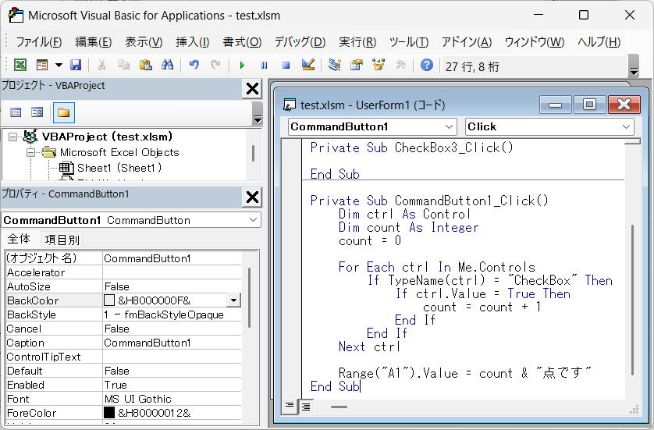The height and width of the screenshot is (430, 654).
Task: Click the Copy toolbar icon
Action: click(x=123, y=65)
